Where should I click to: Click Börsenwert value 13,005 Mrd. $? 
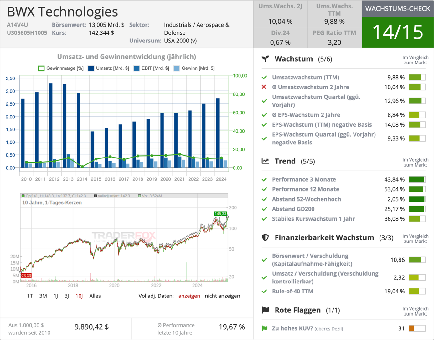tap(106, 25)
